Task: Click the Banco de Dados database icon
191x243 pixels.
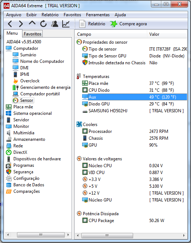Action: coord(9,185)
